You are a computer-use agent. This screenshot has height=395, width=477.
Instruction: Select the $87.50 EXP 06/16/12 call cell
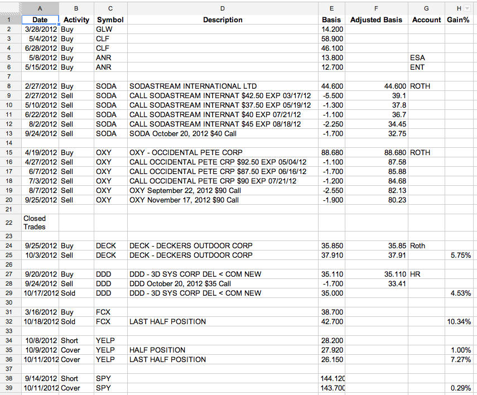tap(223, 171)
